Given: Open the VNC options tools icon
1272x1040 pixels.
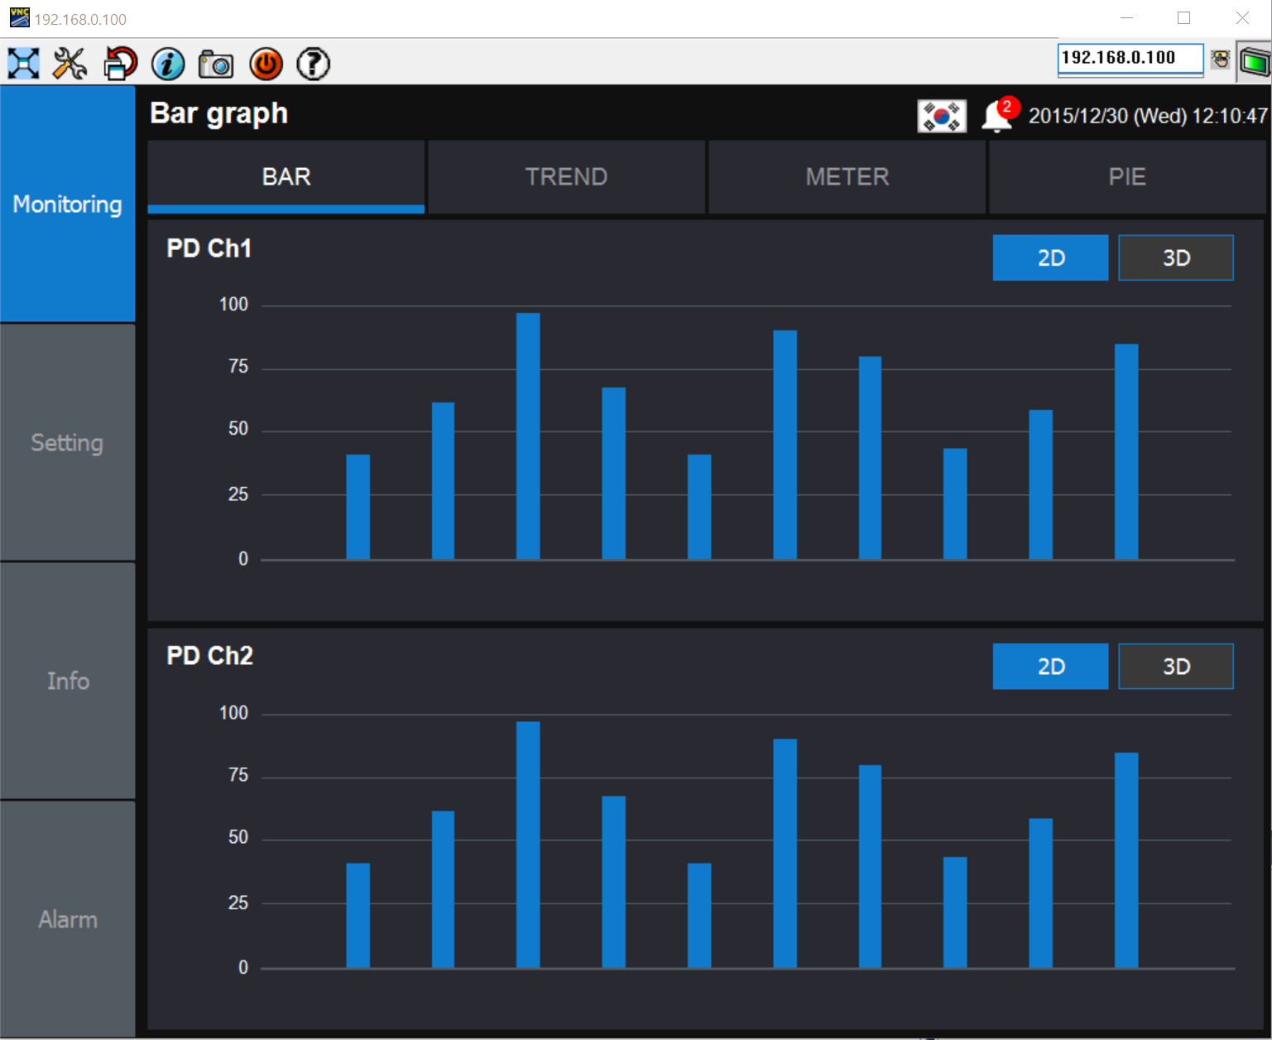Looking at the screenshot, I should click(x=70, y=63).
